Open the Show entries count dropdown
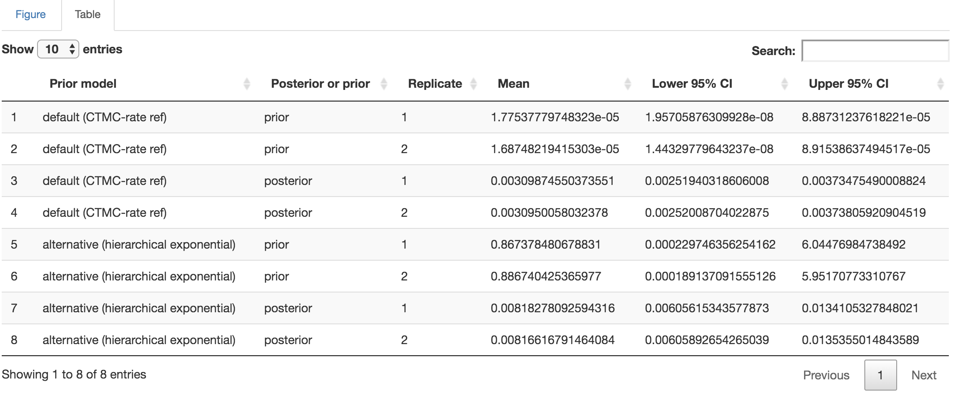Image resolution: width=954 pixels, height=394 pixels. (x=58, y=49)
